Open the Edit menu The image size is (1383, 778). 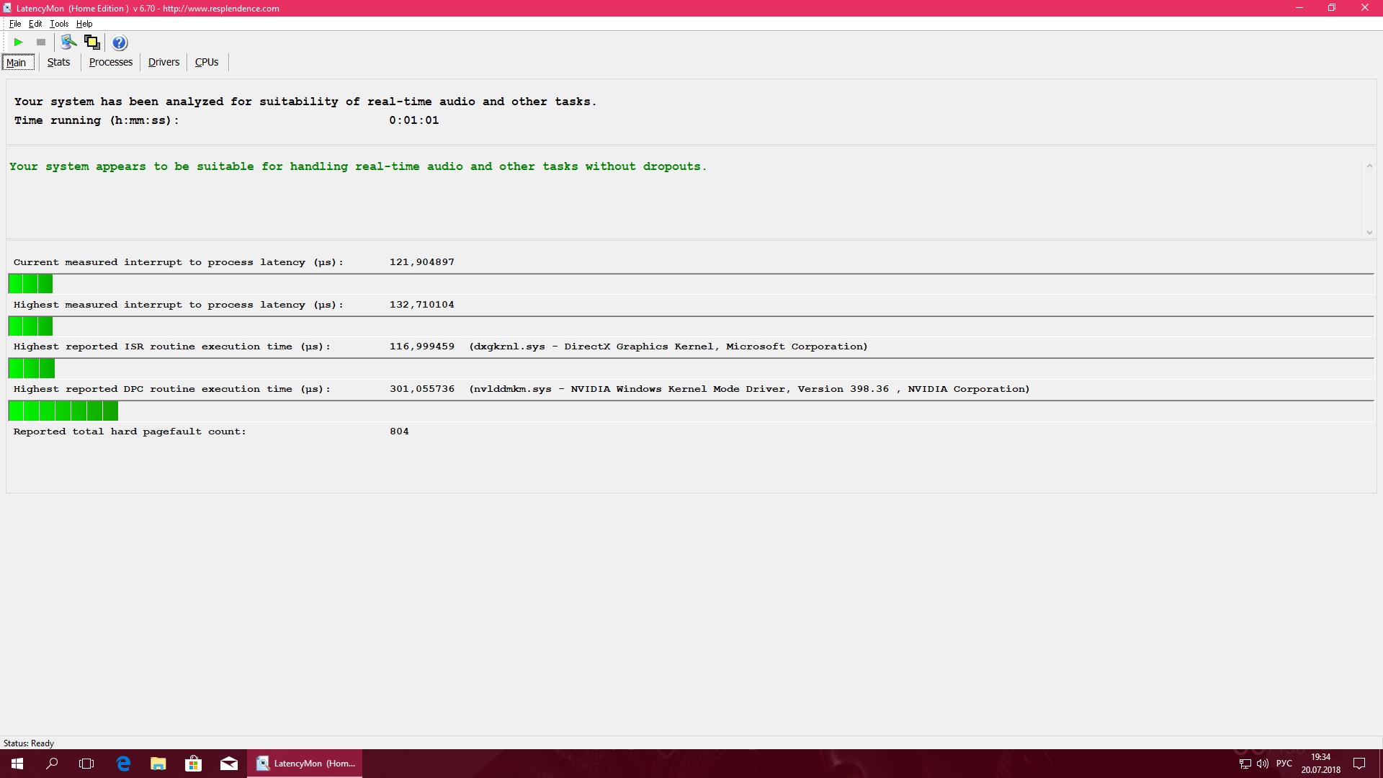pos(35,24)
